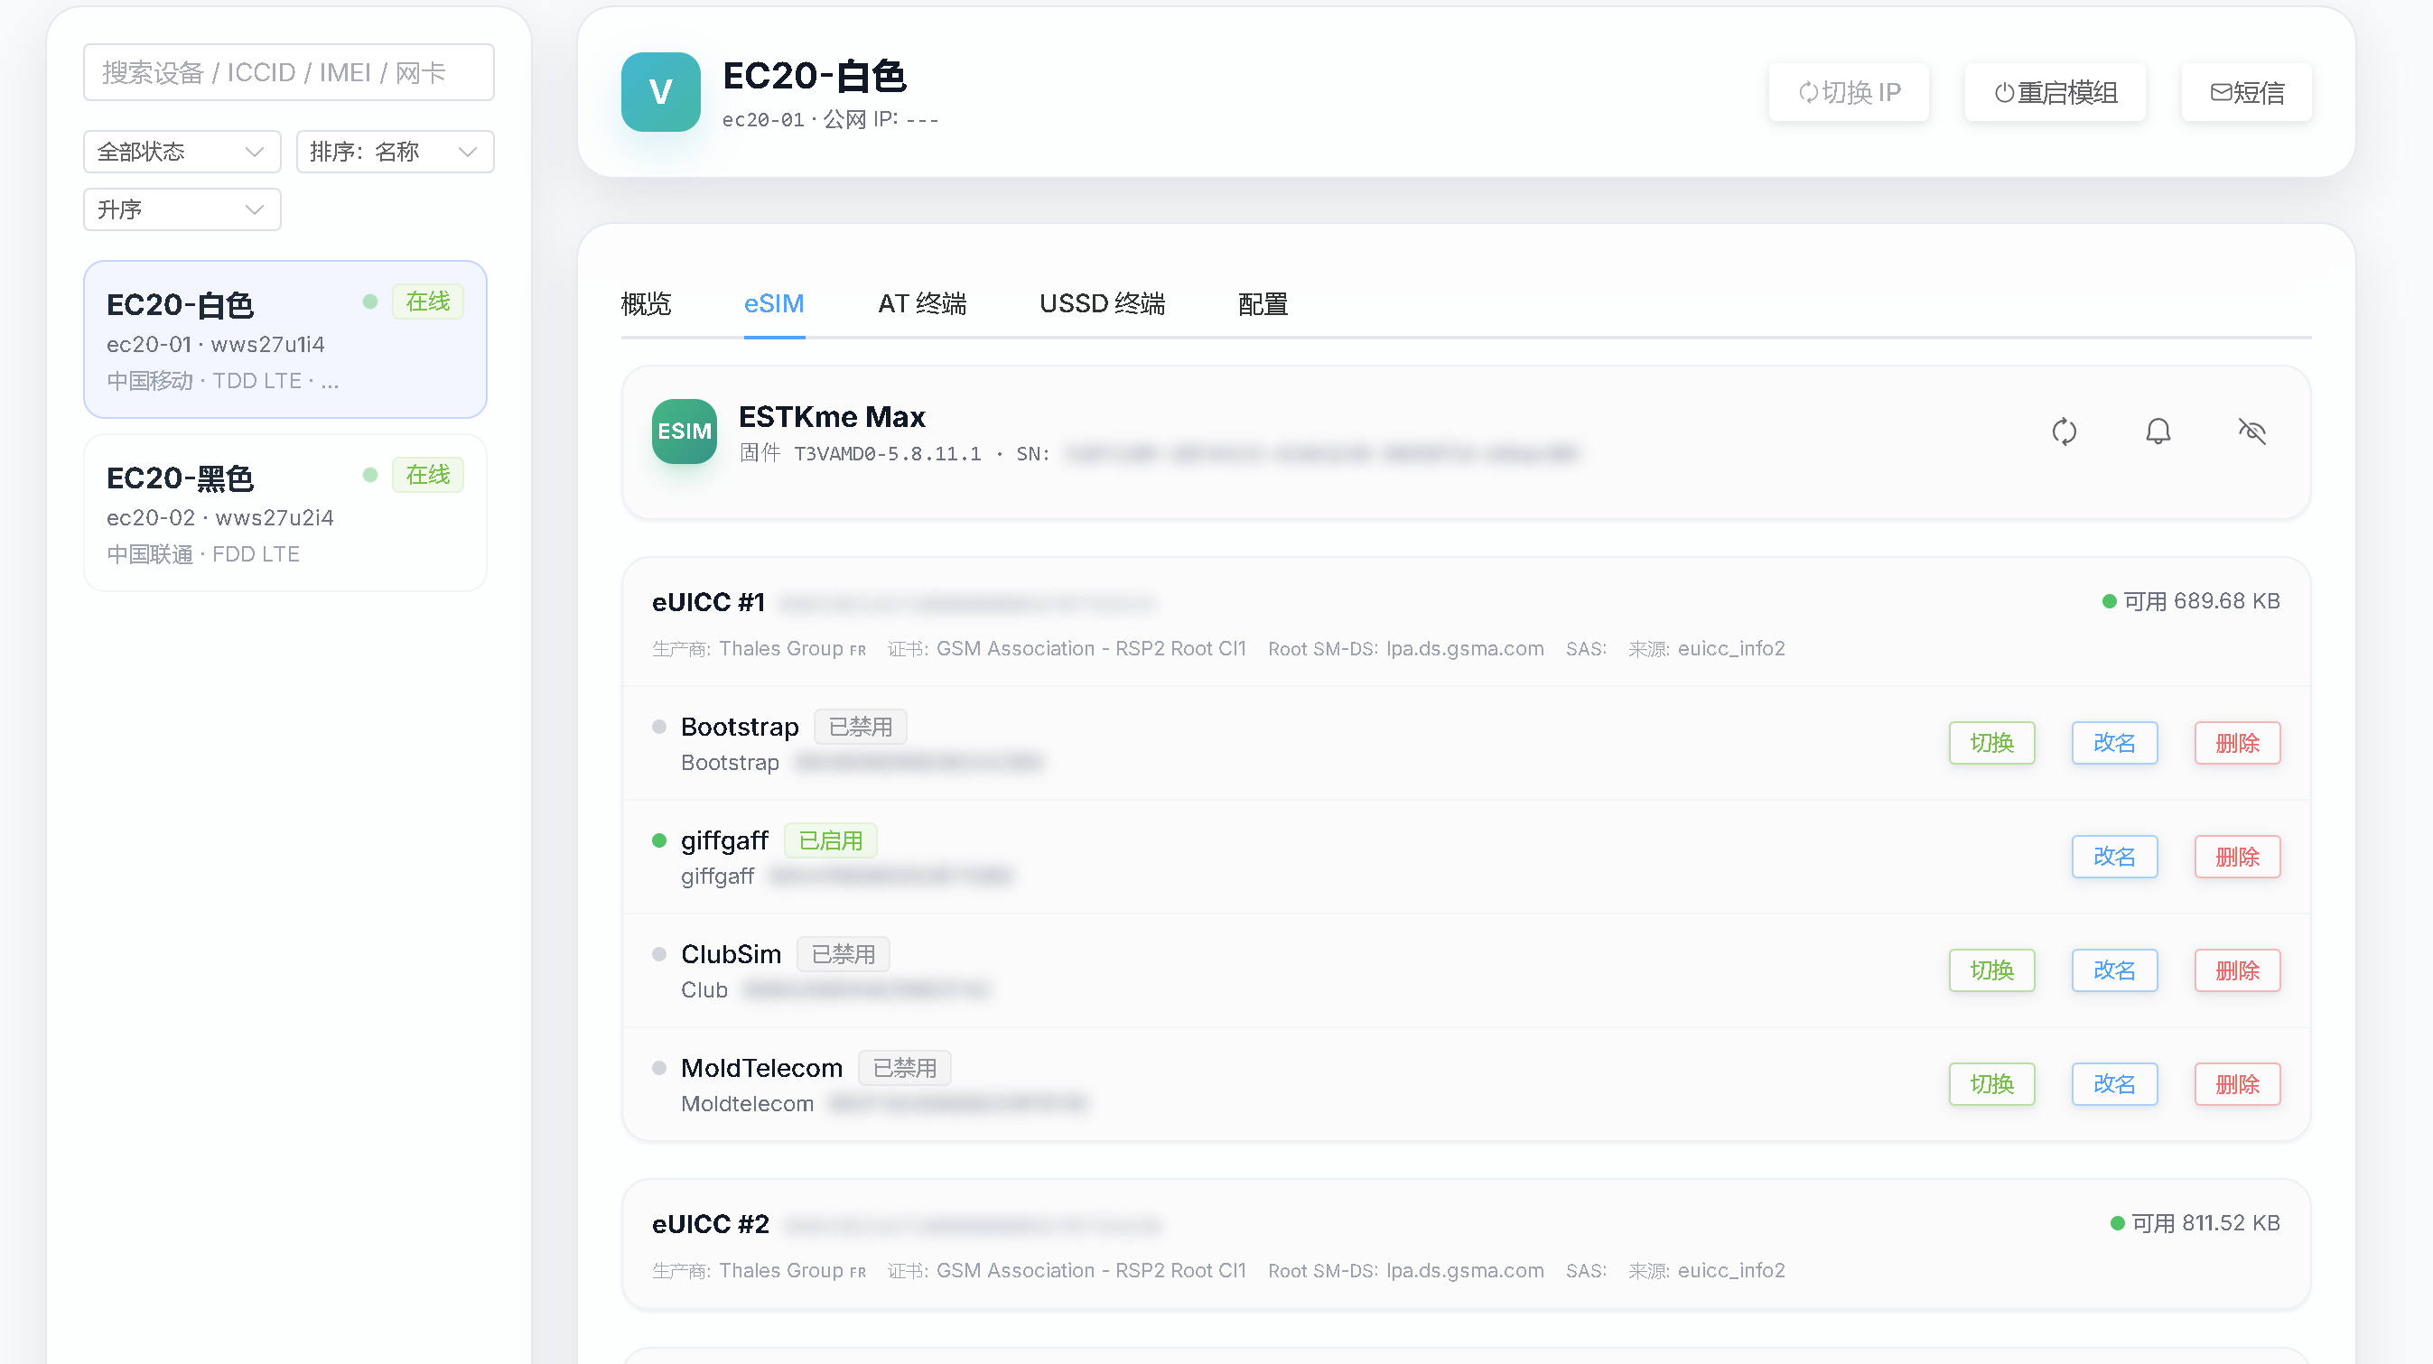
Task: Click the Bootstrap profile name
Action: point(740,727)
